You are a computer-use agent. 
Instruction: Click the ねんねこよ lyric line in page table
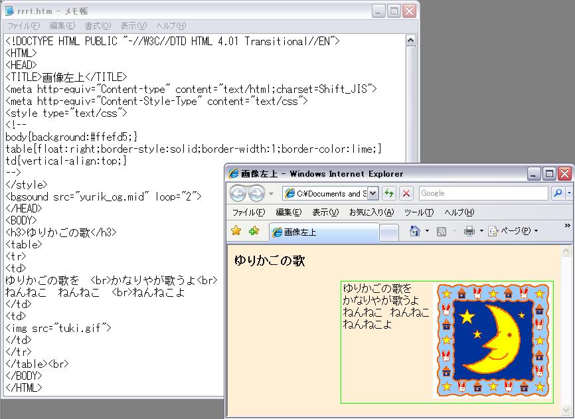point(367,324)
